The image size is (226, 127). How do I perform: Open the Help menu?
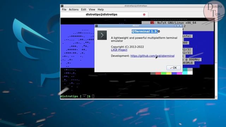[x=101, y=10]
